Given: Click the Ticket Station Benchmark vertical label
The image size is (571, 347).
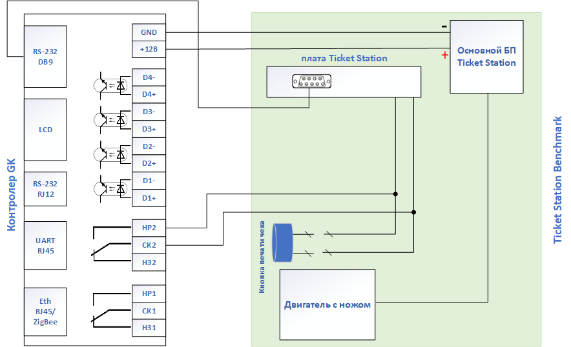Looking at the screenshot, I should click(557, 180).
